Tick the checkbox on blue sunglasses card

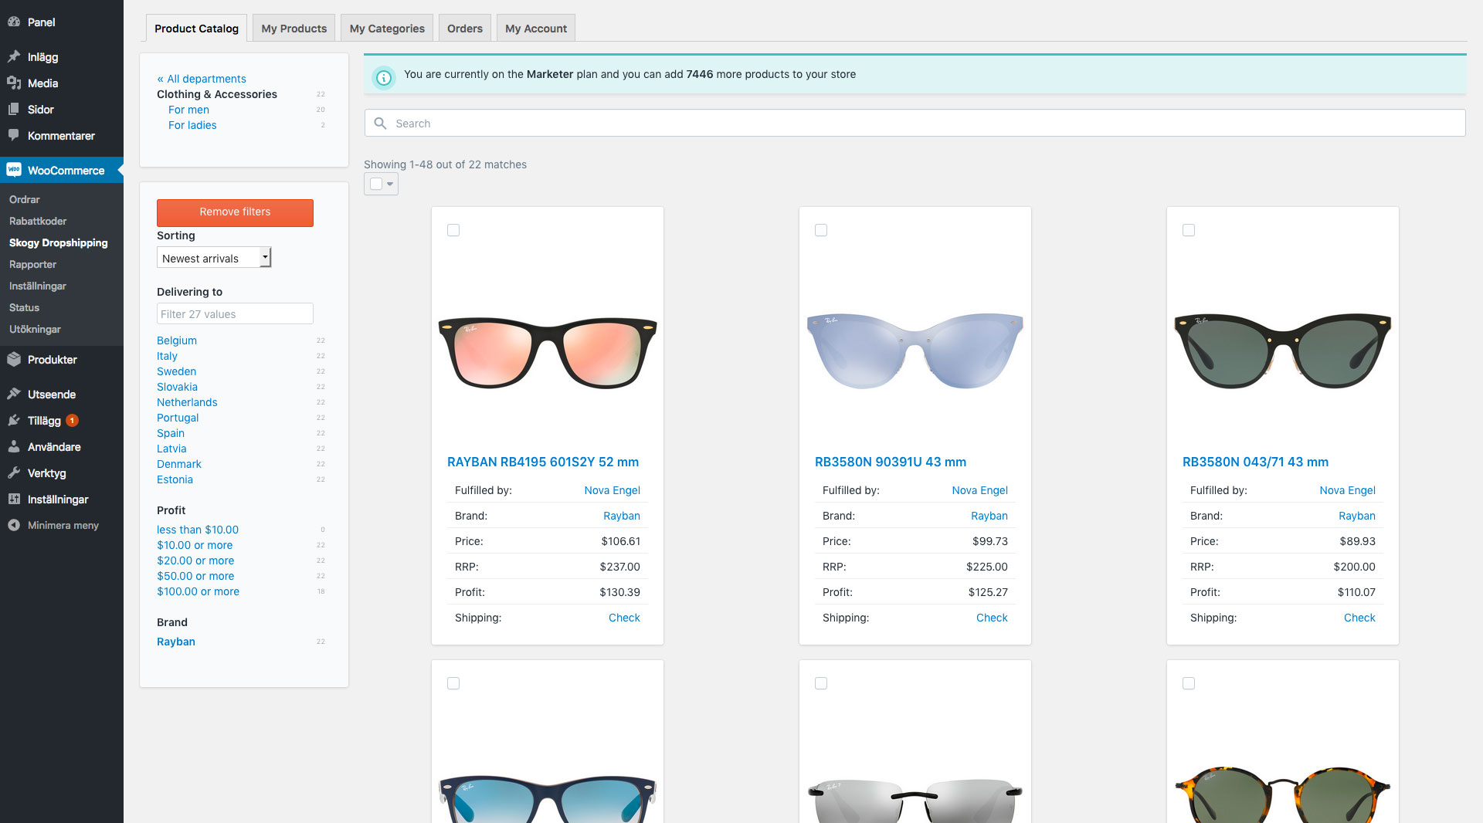(453, 683)
